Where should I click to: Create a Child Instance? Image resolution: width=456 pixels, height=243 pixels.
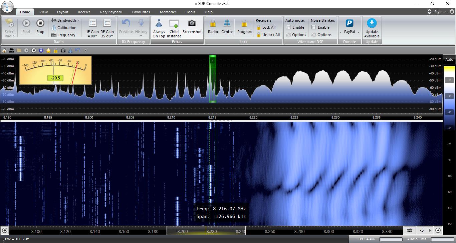(174, 28)
